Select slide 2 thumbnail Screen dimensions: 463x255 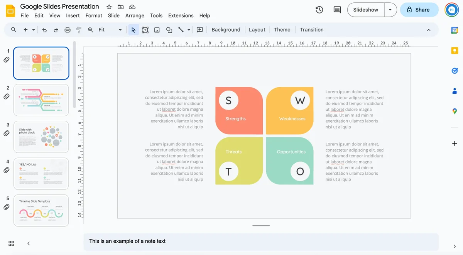tap(41, 100)
